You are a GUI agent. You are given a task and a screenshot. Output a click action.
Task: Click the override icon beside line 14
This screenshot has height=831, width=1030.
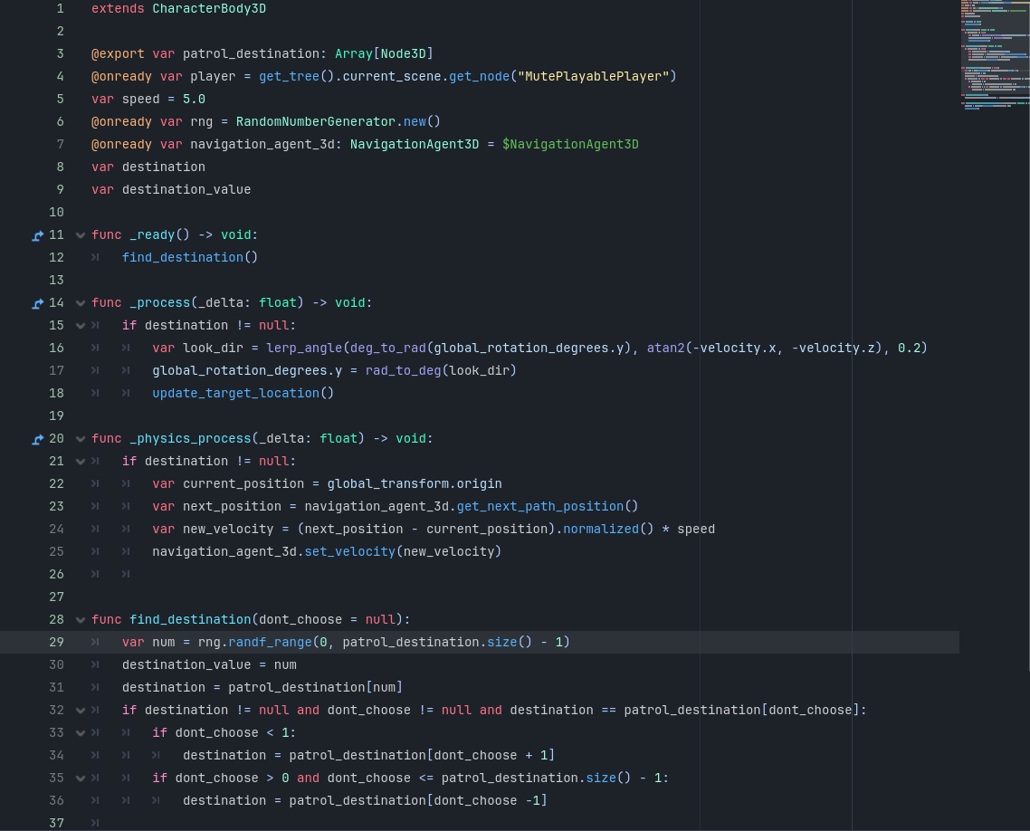click(38, 303)
